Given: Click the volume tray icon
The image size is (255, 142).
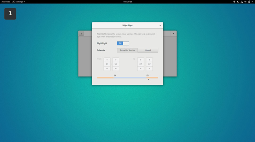Looking at the screenshot, I should tap(246, 2).
